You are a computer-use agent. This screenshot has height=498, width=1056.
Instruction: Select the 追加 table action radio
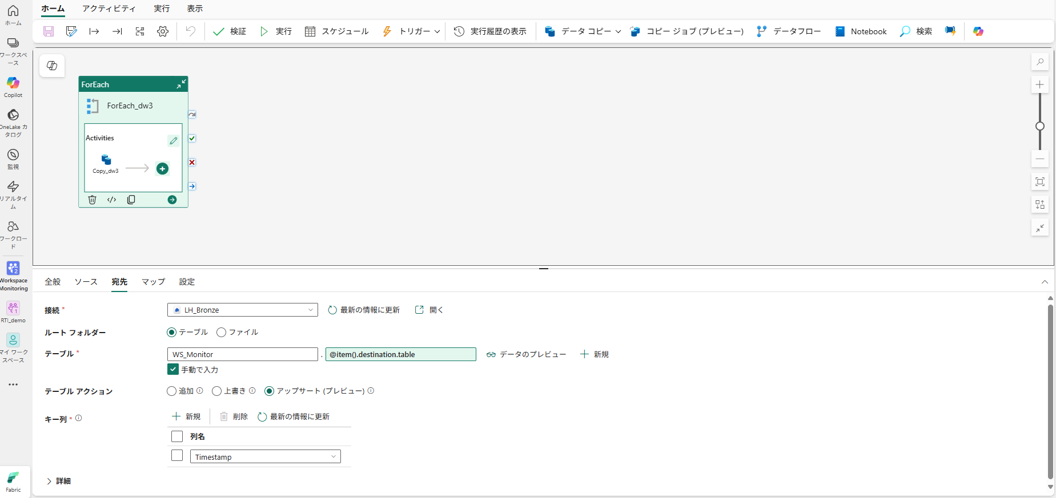(171, 391)
